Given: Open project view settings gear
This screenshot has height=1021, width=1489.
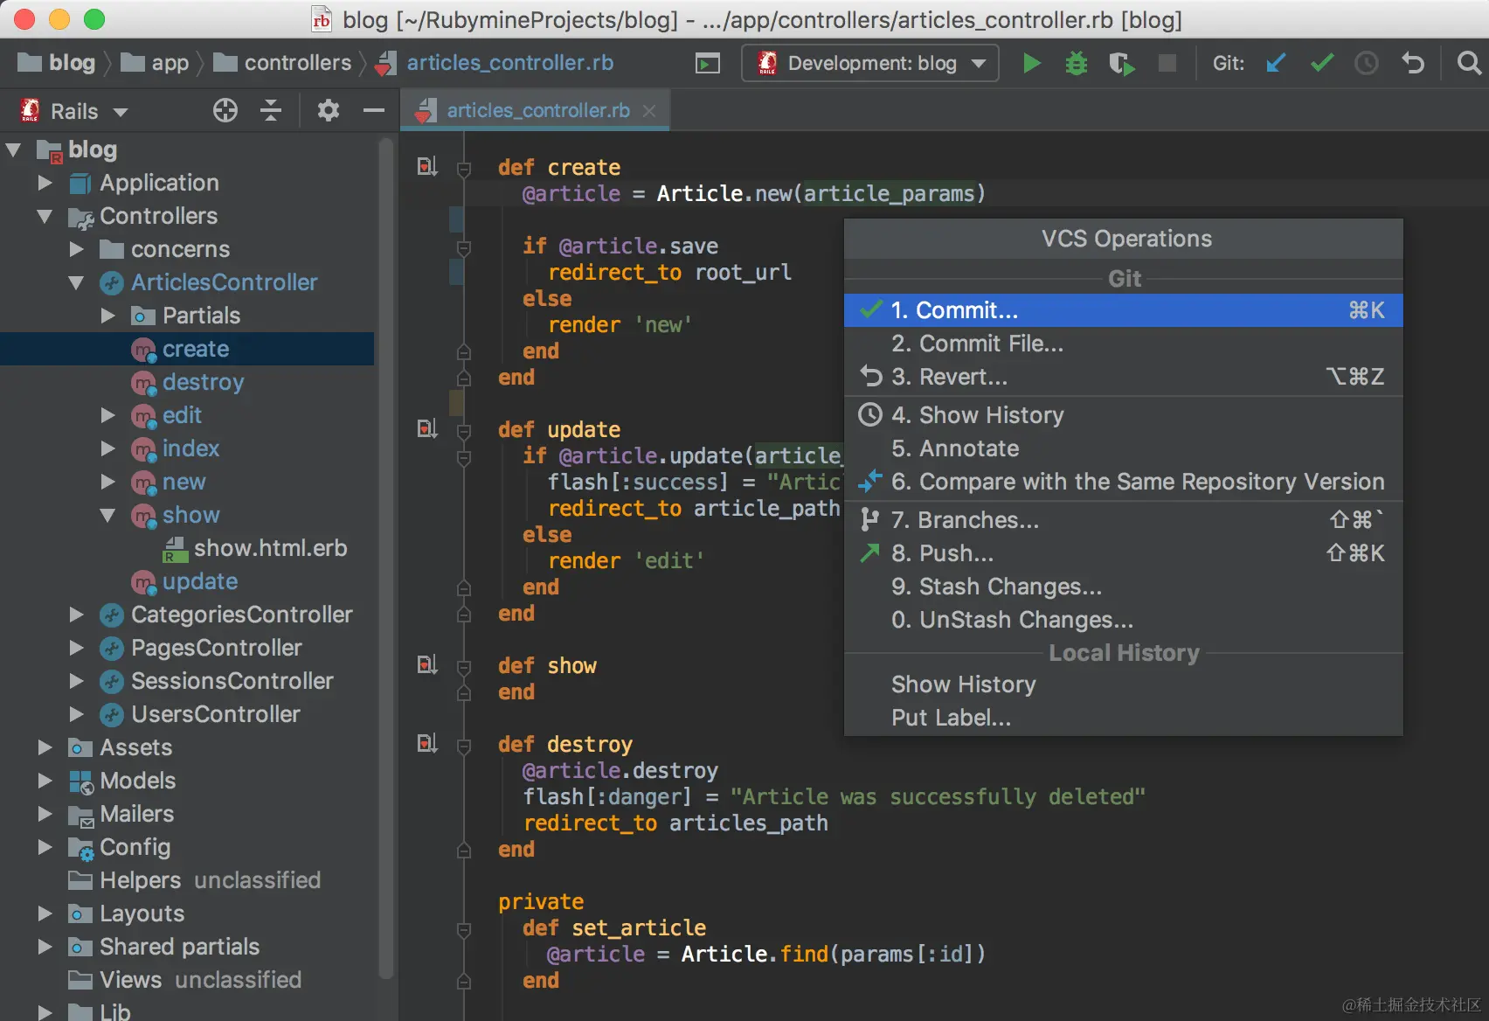Looking at the screenshot, I should pyautogui.click(x=328, y=110).
